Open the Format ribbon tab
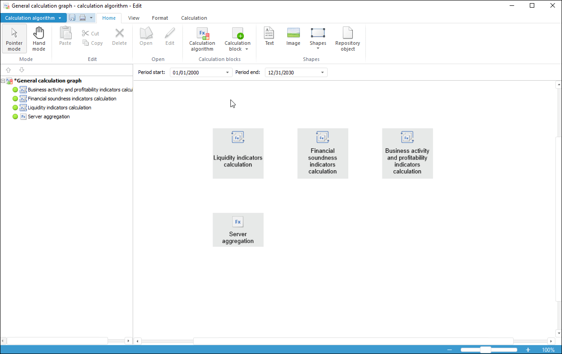 point(160,18)
